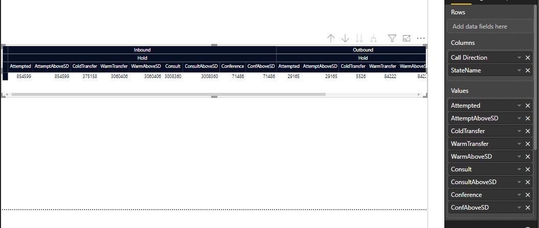Click Inbound Consult column header
Screen dimensions: 539x228
click(x=172, y=66)
